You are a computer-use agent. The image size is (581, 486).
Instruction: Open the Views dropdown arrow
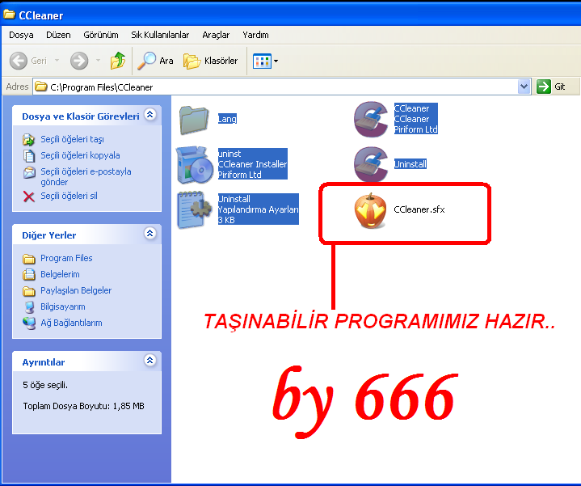click(276, 61)
